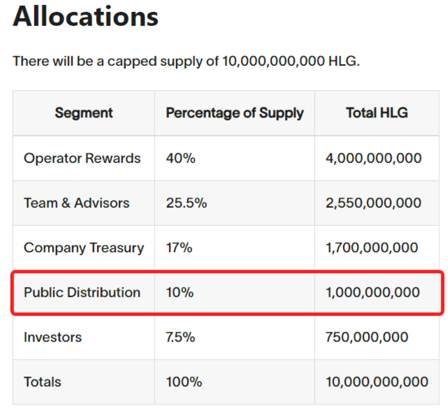Select the Operator Rewards cell
Viewport: 448px width, 412px height.
coord(82,158)
